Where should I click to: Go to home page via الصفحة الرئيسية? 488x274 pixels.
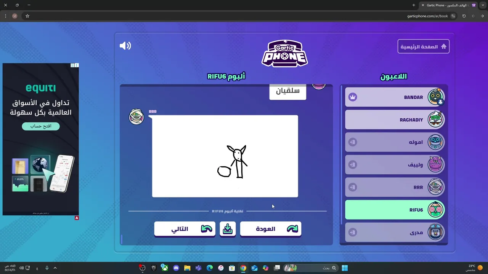coord(424,46)
